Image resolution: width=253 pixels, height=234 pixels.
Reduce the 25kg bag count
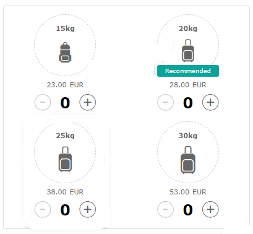(43, 209)
